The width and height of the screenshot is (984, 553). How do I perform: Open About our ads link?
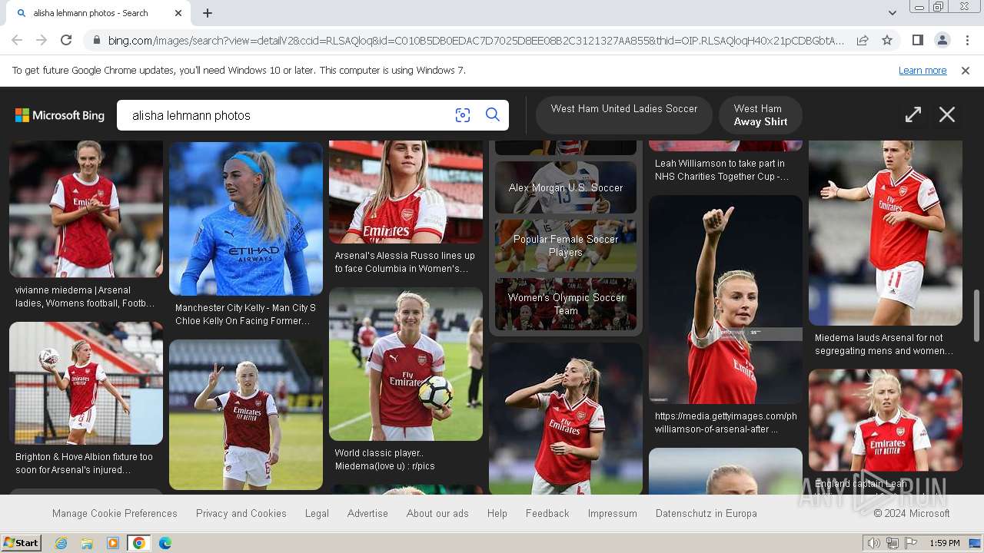(437, 513)
